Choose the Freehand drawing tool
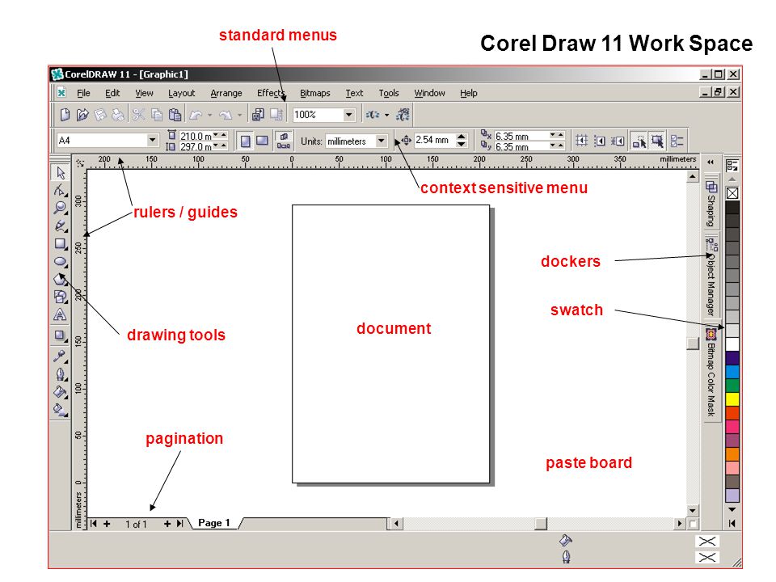The width and height of the screenshot is (776, 582). 61,226
